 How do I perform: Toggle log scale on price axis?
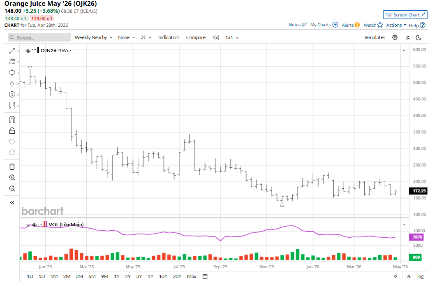point(420,276)
